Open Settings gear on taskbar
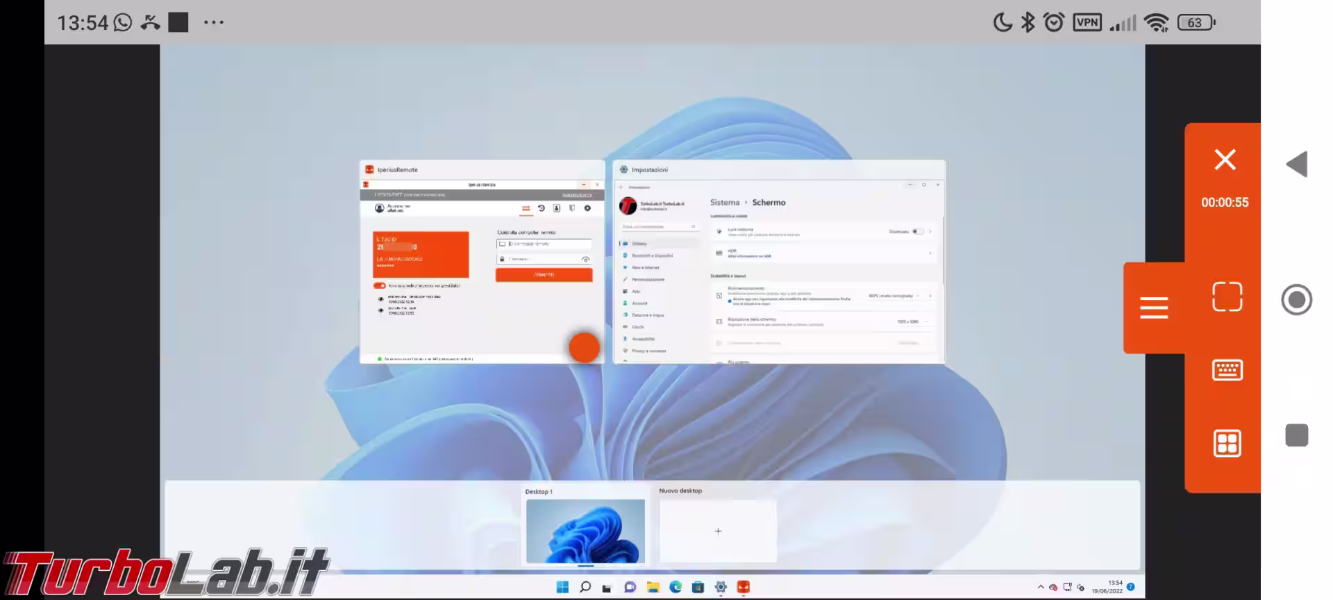The width and height of the screenshot is (1333, 600). [721, 587]
